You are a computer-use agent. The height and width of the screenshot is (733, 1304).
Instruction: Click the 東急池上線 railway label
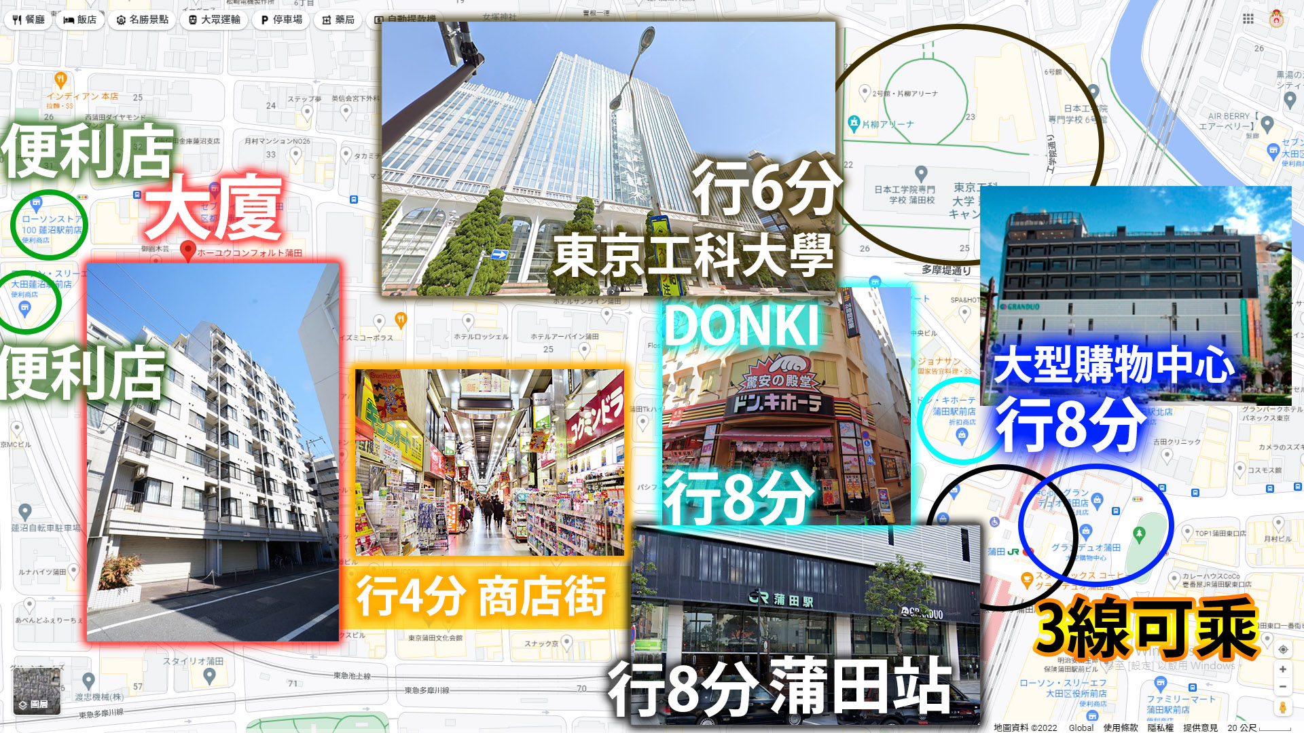pos(352,676)
